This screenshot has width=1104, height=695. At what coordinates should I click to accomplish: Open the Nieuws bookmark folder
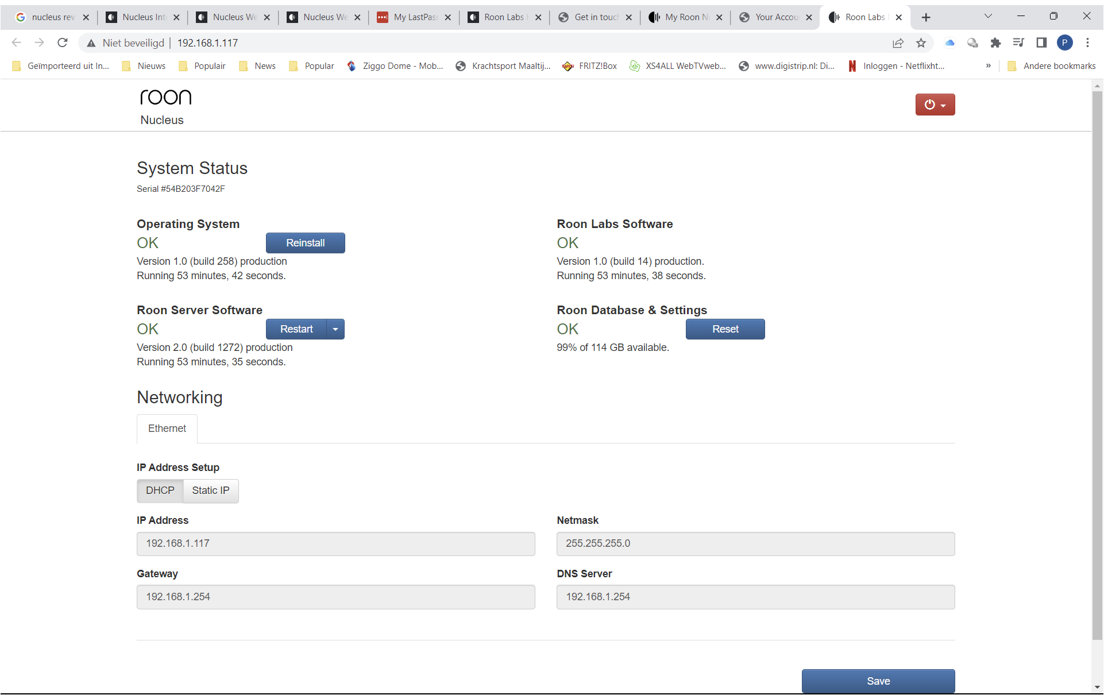pyautogui.click(x=144, y=66)
